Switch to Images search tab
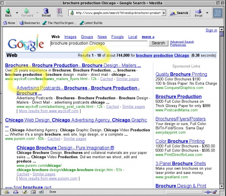The height and width of the screenshot is (196, 226). (x=70, y=37)
